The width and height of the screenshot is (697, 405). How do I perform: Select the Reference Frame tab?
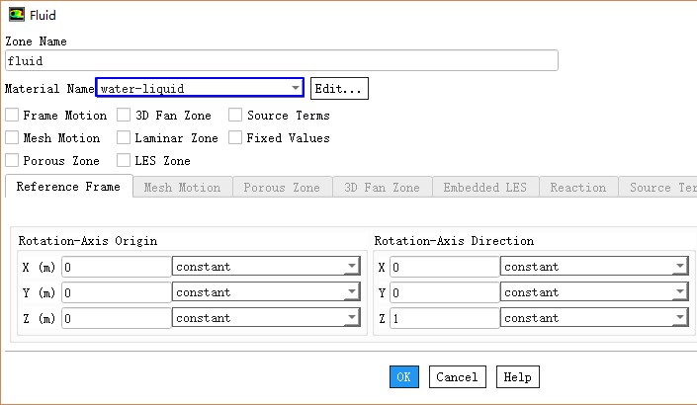(69, 187)
